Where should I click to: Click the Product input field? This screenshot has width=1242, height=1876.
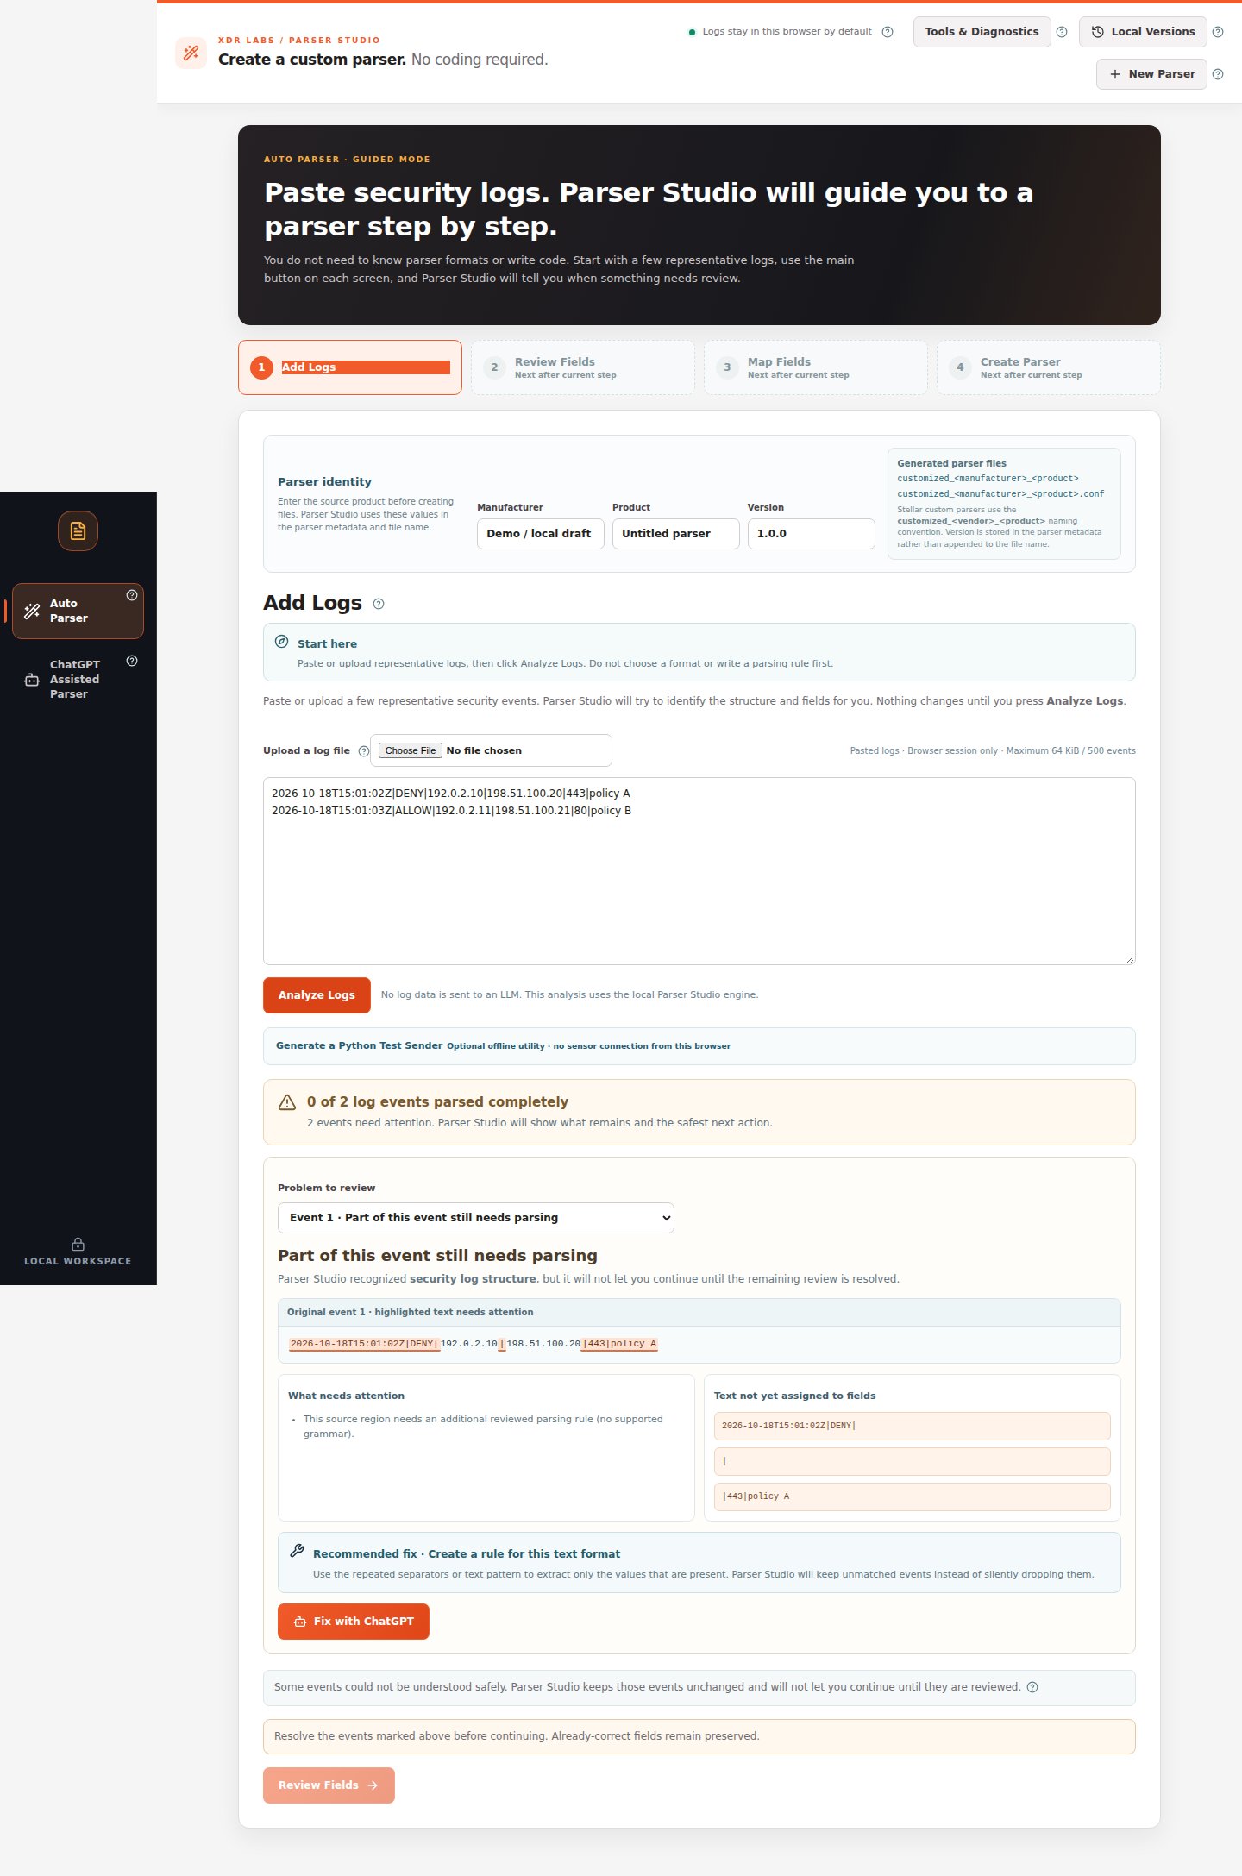point(676,534)
